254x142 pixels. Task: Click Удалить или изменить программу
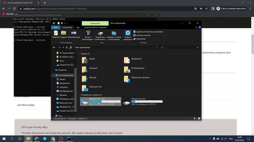coord(148,32)
